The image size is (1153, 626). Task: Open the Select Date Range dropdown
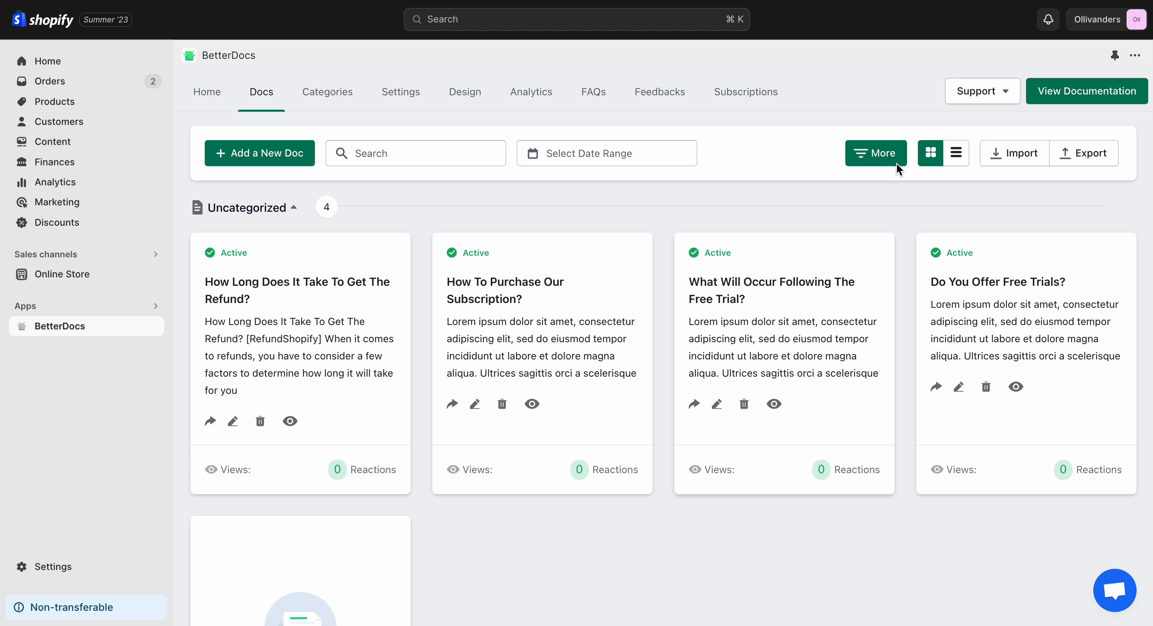tap(606, 152)
